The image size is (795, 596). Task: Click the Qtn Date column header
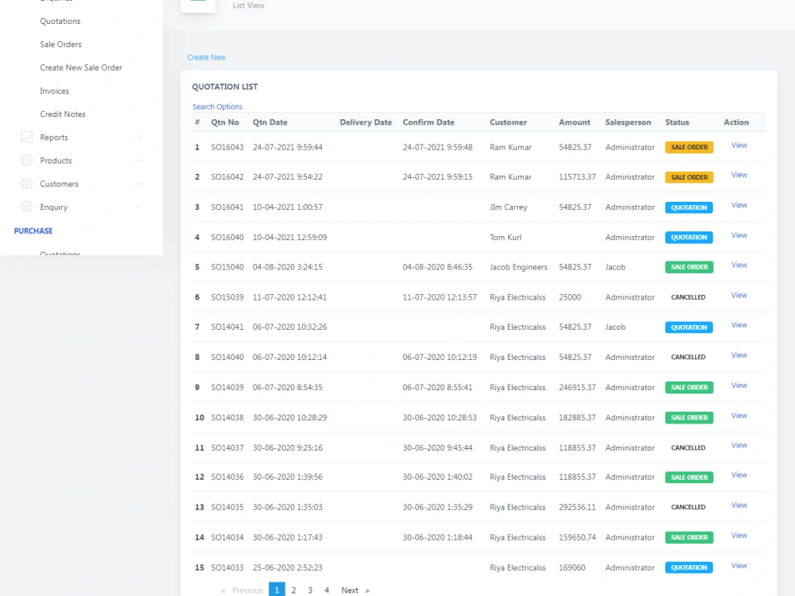(270, 122)
